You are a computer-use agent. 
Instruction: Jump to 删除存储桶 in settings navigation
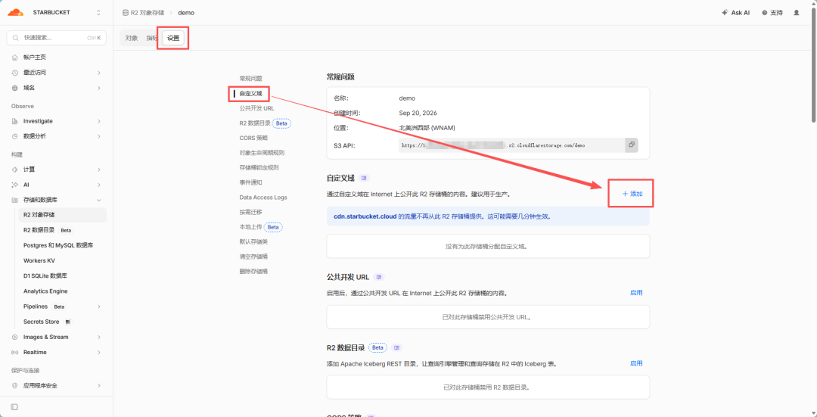coord(253,272)
